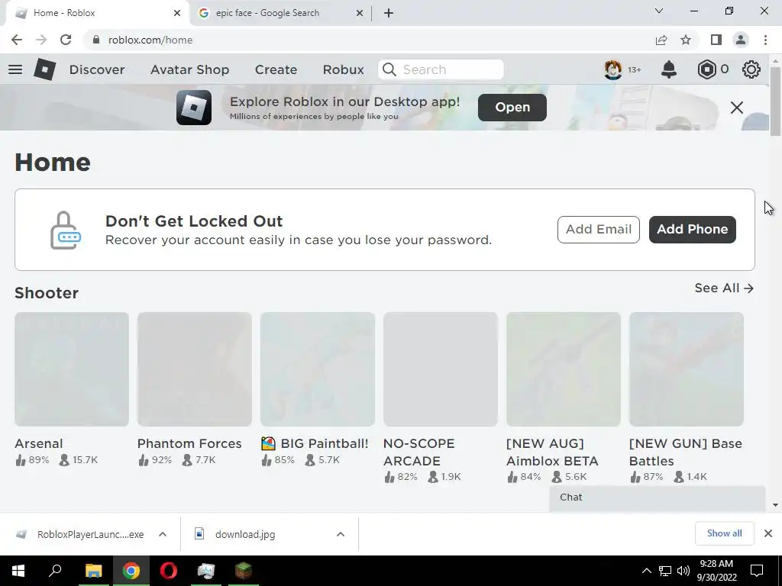
Task: Open the tab search chevron
Action: point(659,11)
